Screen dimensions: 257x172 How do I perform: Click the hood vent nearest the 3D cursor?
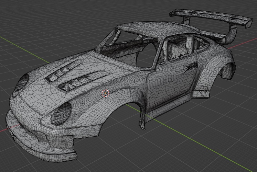coord(82,81)
